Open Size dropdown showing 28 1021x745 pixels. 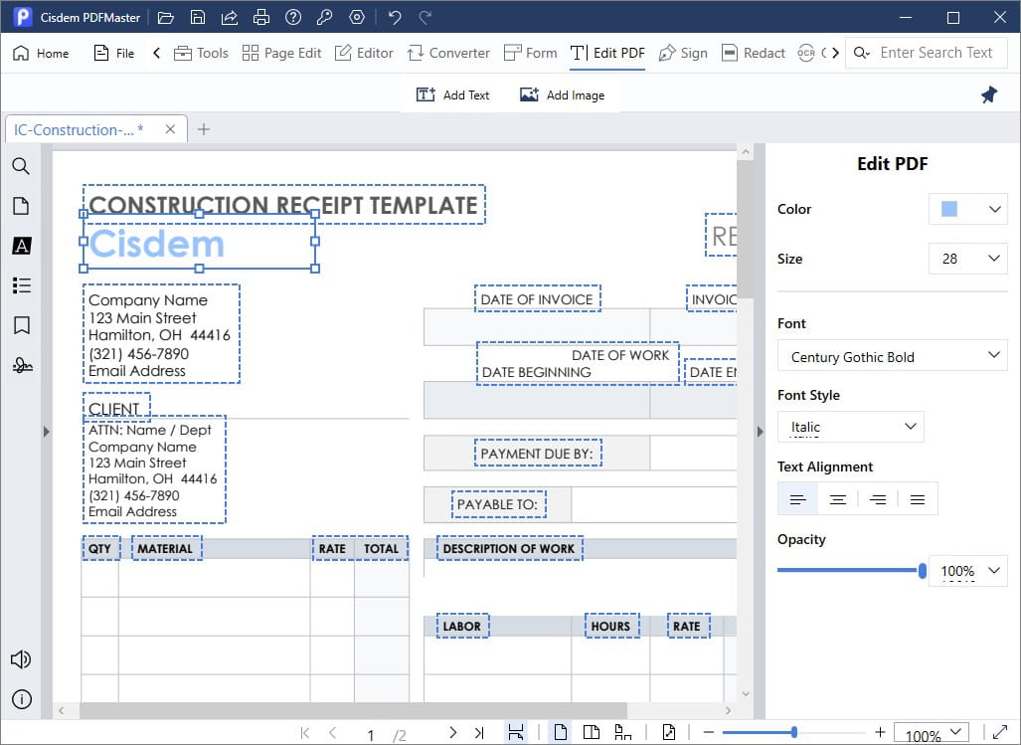point(967,259)
